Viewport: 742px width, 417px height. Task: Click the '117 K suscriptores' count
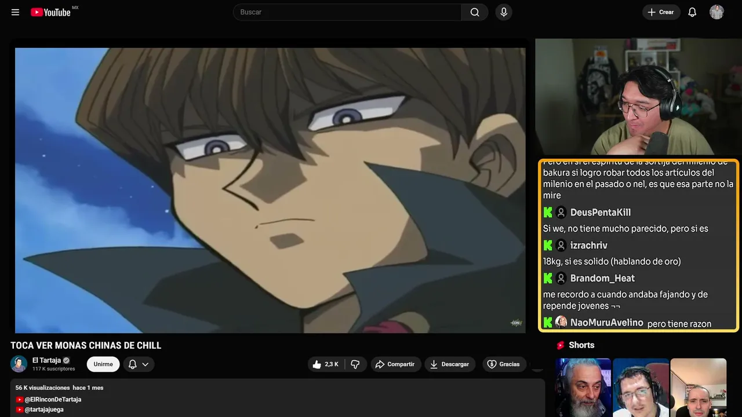pyautogui.click(x=54, y=369)
